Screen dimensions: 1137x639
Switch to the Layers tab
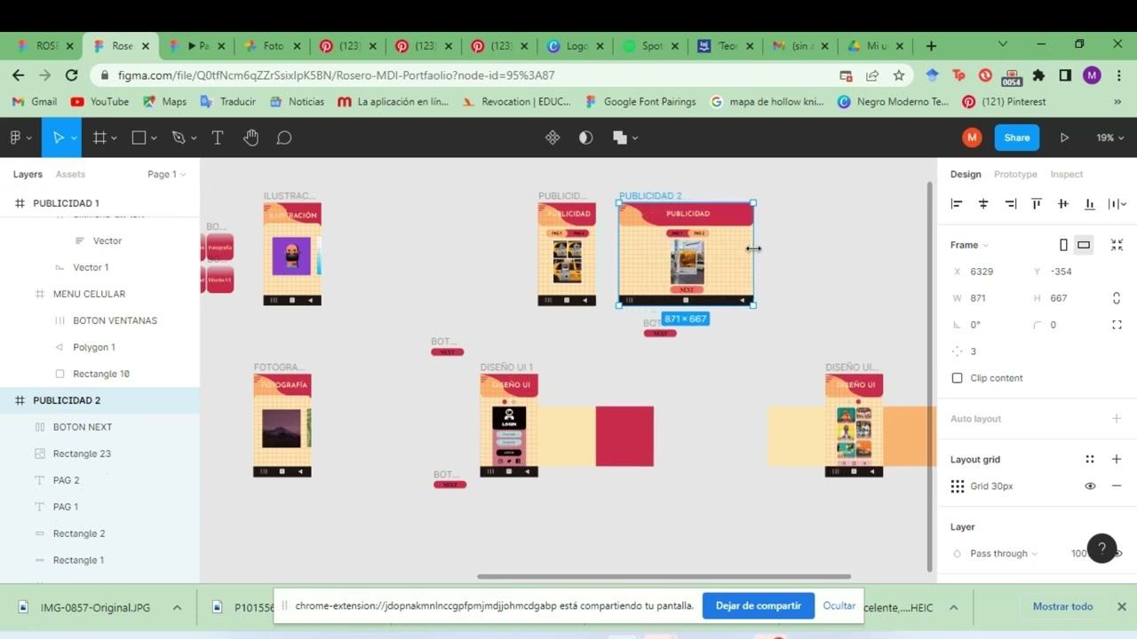click(x=28, y=174)
